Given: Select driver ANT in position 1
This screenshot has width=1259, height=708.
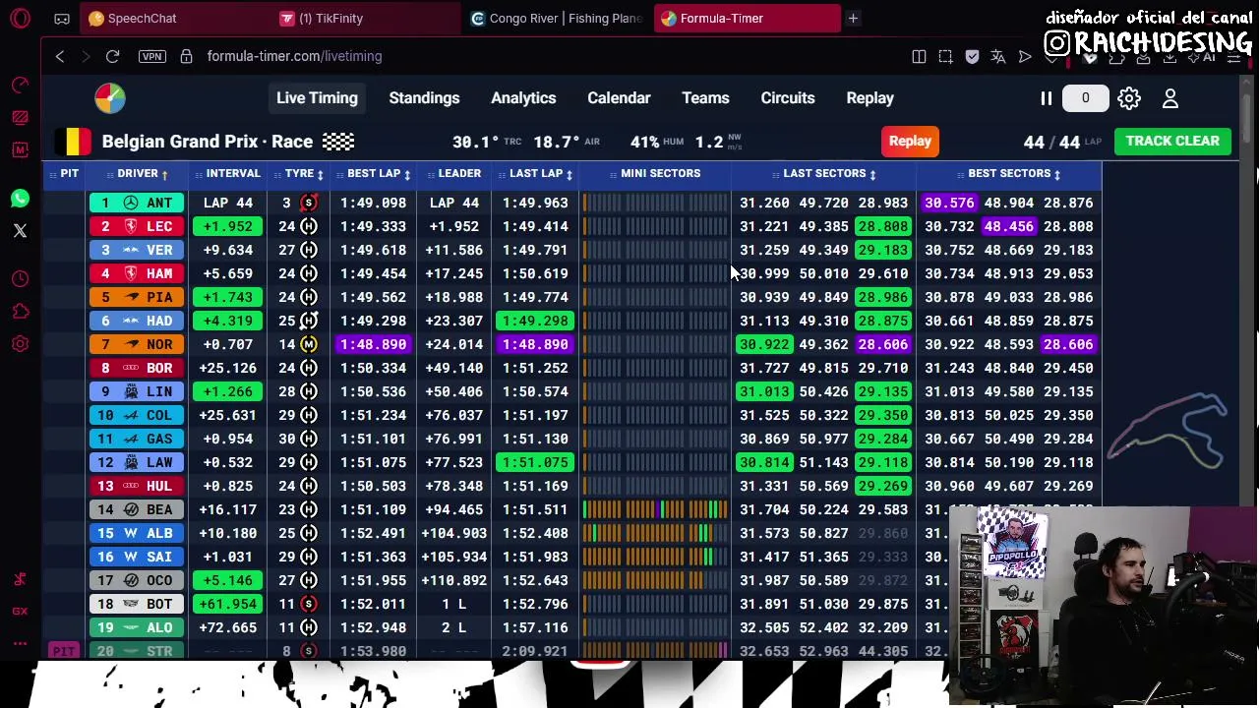Looking at the screenshot, I should pos(135,203).
